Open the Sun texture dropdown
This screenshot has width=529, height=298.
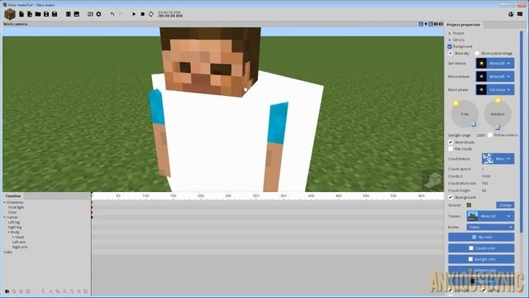coord(495,63)
